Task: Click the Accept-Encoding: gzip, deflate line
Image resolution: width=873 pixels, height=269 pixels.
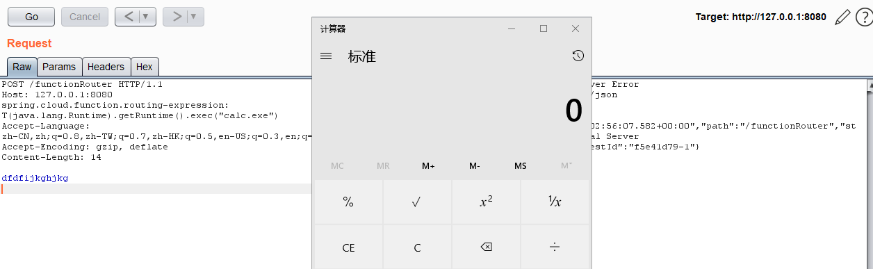Action: tap(85, 147)
